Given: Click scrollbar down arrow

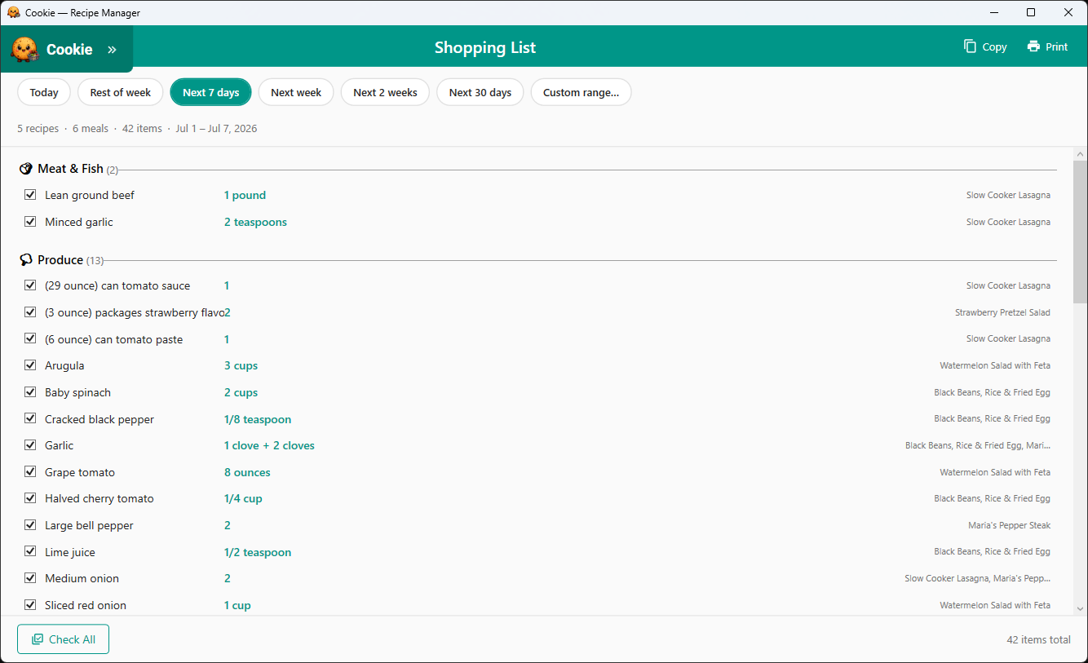Looking at the screenshot, I should [1081, 608].
